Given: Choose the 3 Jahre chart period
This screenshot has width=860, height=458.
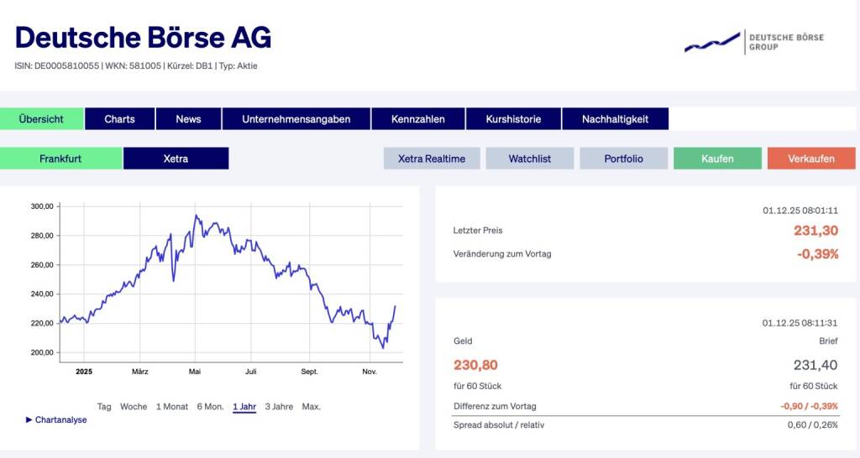Looking at the screenshot, I should (279, 407).
